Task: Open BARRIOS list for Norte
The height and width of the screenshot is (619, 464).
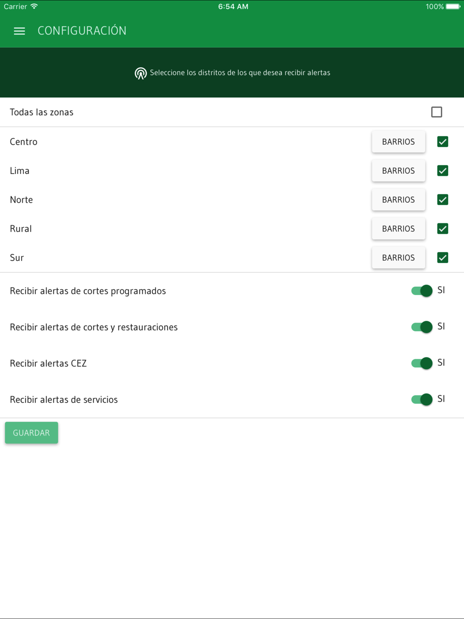Action: pos(399,200)
